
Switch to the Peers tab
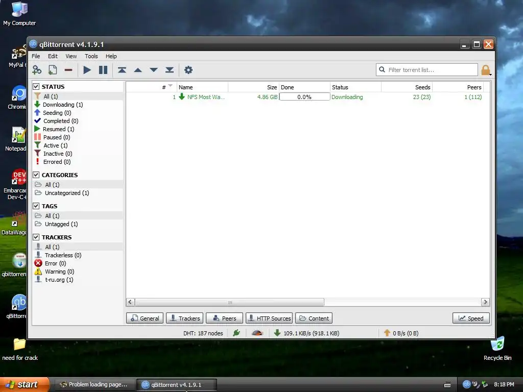coord(225,318)
